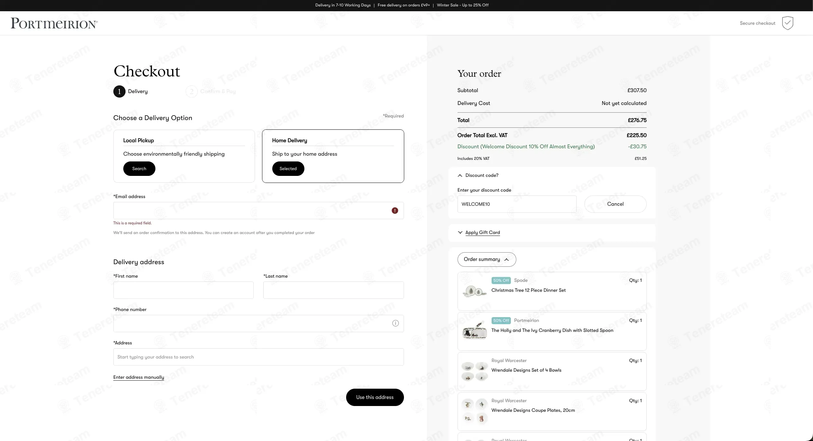Screen dimensions: 813x441
Task: Click the phone number info icon
Action: point(396,324)
